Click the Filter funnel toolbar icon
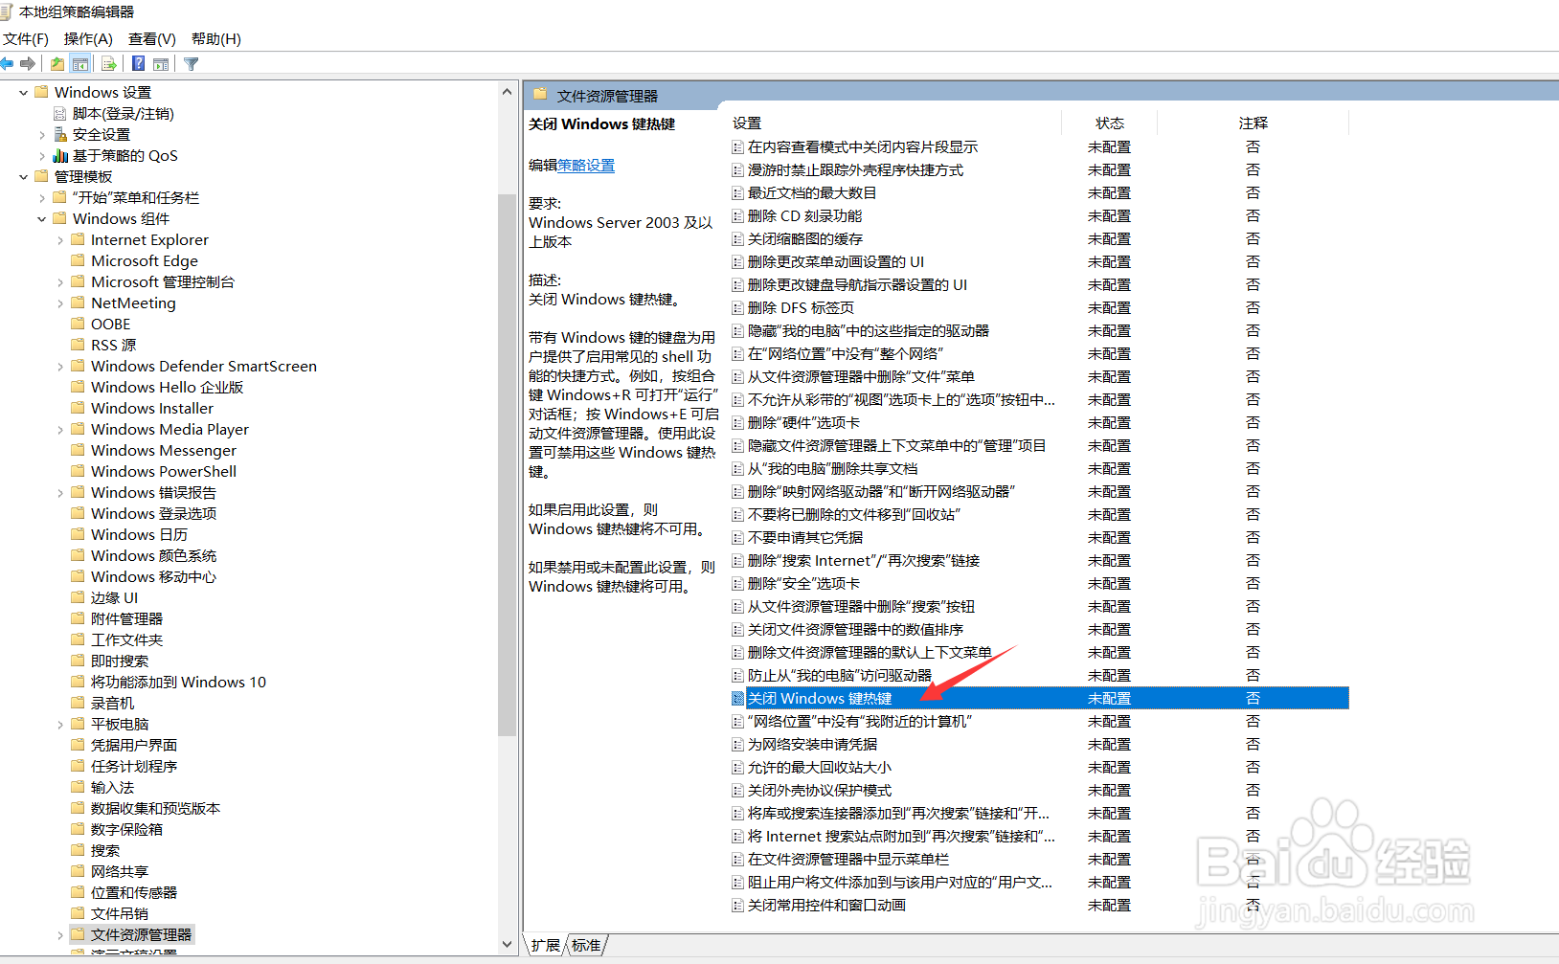 click(192, 64)
